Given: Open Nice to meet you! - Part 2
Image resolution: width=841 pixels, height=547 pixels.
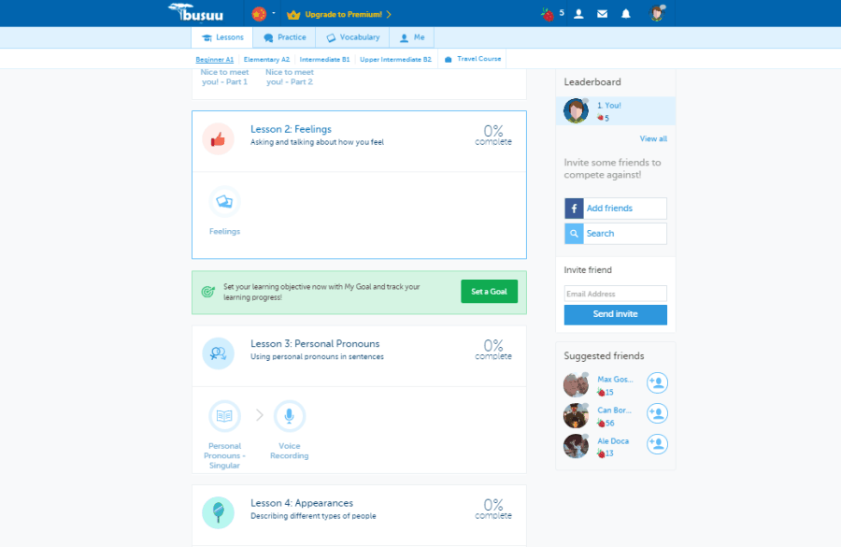Looking at the screenshot, I should [x=290, y=77].
